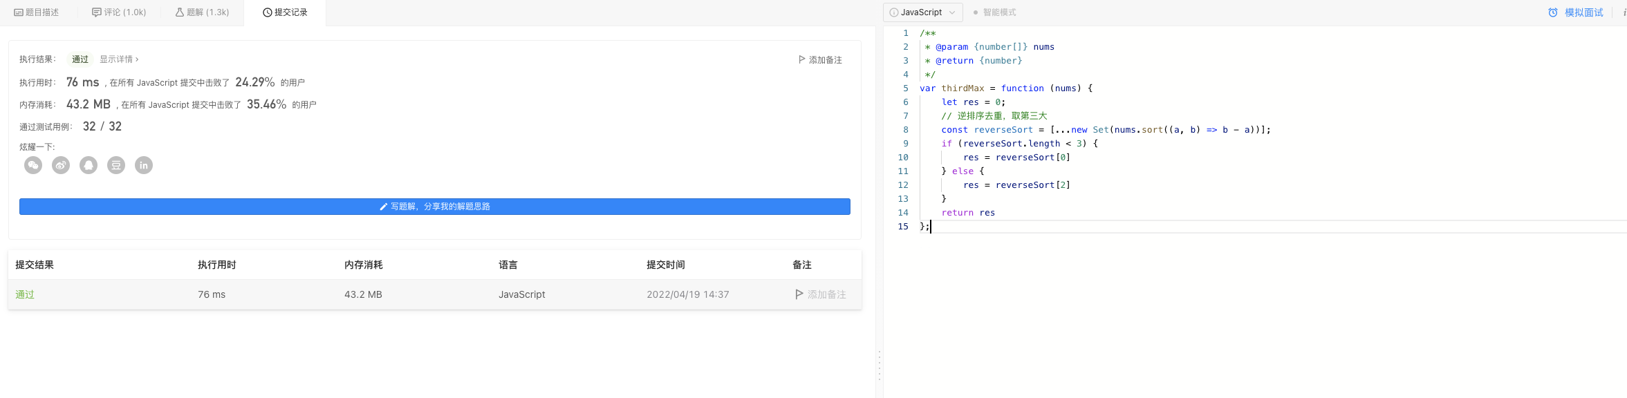Image resolution: width=1627 pixels, height=398 pixels.
Task: Click the 执行用时 column header
Action: click(217, 265)
